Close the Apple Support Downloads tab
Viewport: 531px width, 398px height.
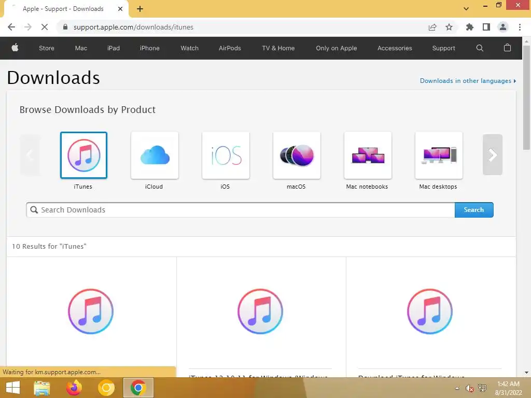coord(120,9)
